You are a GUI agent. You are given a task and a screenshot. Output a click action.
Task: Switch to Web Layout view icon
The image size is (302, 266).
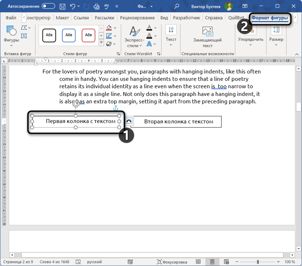226,262
